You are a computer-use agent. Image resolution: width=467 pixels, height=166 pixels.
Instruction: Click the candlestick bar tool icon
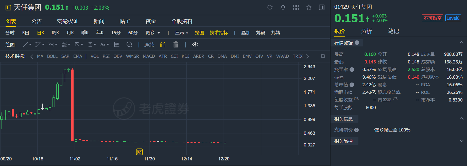click(117, 45)
